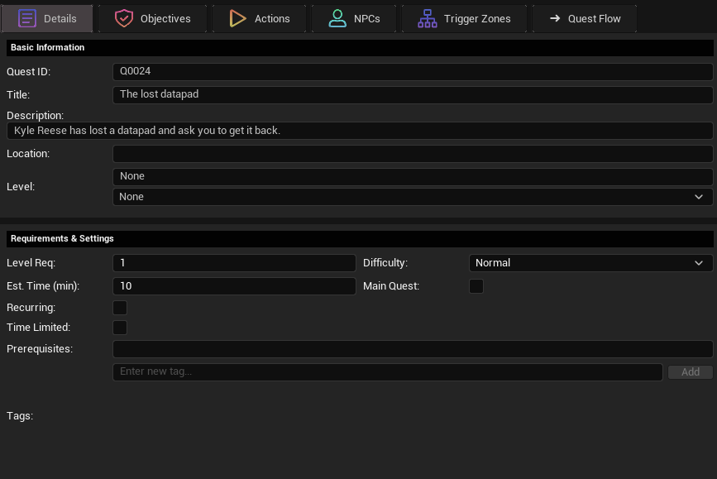
Task: Focus the Quest ID field Q0024
Action: (x=413, y=71)
